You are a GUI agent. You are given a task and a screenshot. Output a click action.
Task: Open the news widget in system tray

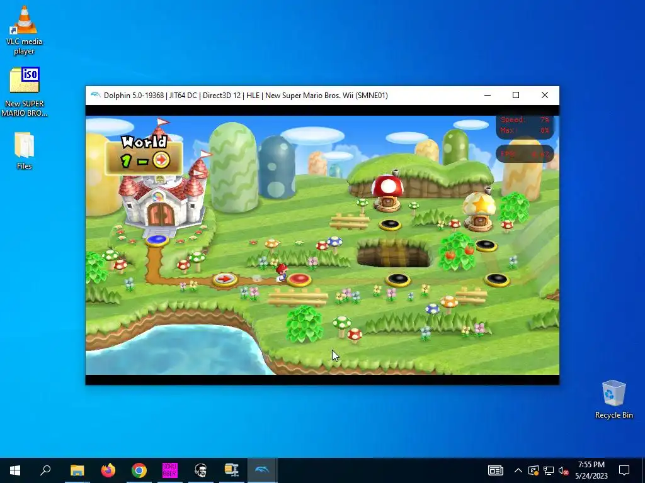point(495,470)
